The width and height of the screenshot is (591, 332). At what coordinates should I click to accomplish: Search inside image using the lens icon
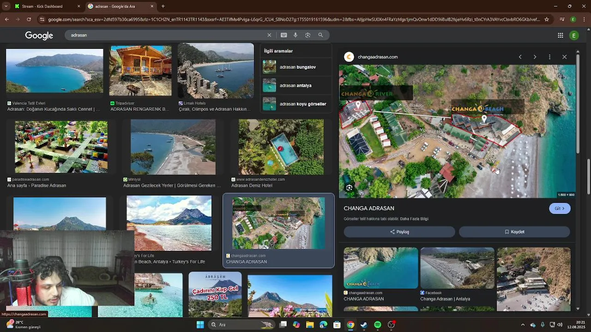pos(349,188)
